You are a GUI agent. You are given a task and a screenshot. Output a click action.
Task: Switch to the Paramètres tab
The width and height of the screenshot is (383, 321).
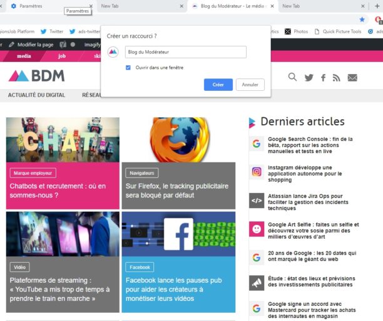[x=49, y=6]
